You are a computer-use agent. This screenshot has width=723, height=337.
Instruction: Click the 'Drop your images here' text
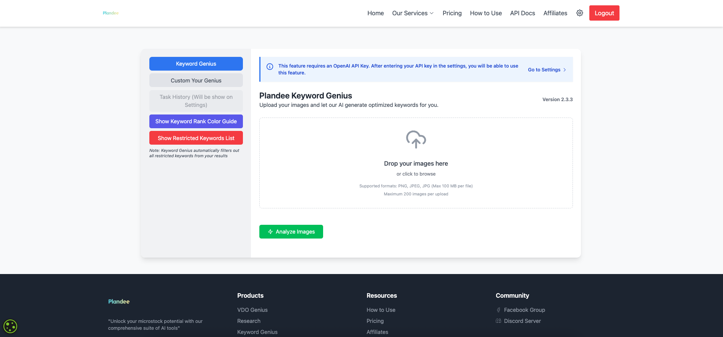click(x=416, y=163)
